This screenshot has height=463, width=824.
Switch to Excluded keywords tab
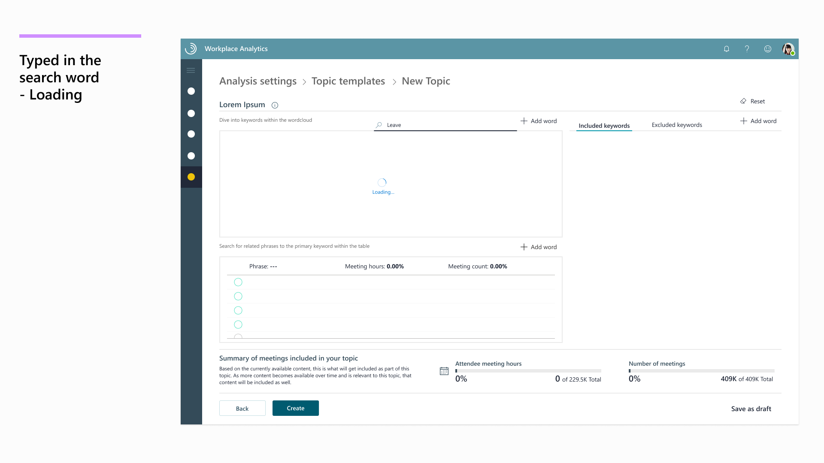(x=677, y=125)
